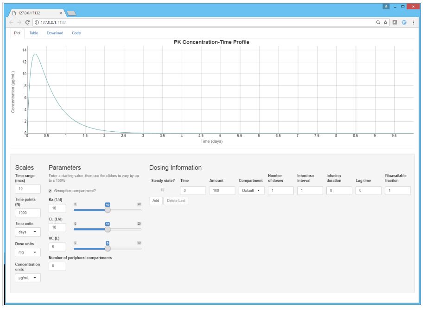
Task: Click the CL slider handle
Action: click(108, 229)
